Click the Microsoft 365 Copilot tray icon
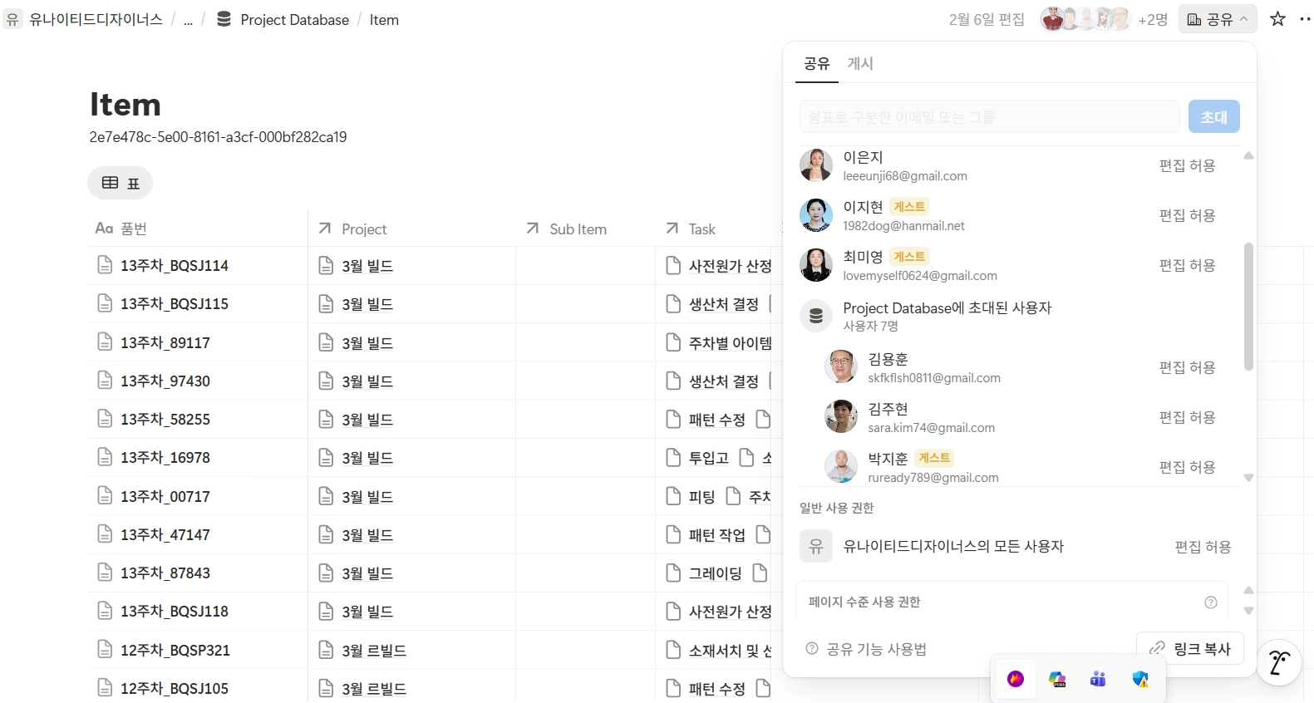The image size is (1314, 703). tap(1056, 679)
